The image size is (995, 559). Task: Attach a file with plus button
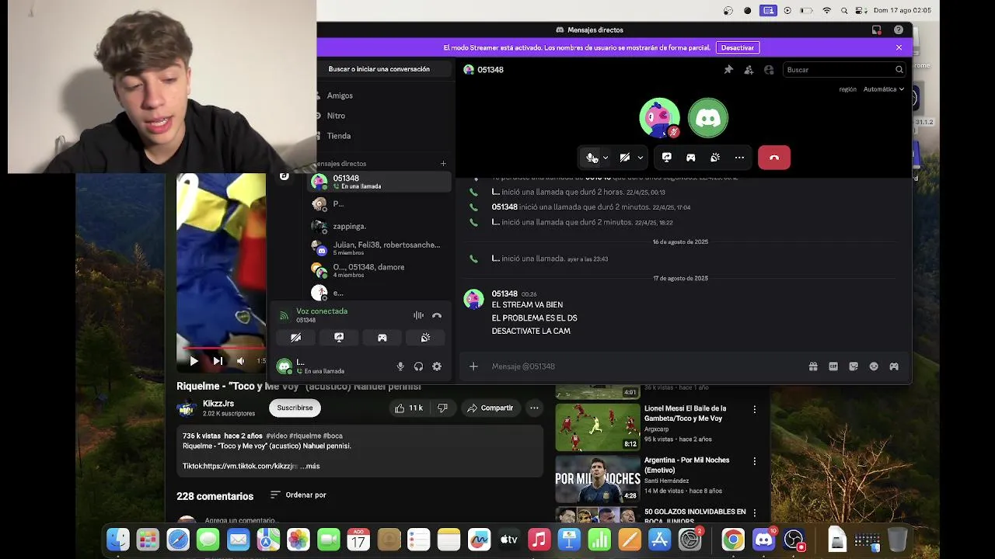pyautogui.click(x=473, y=366)
